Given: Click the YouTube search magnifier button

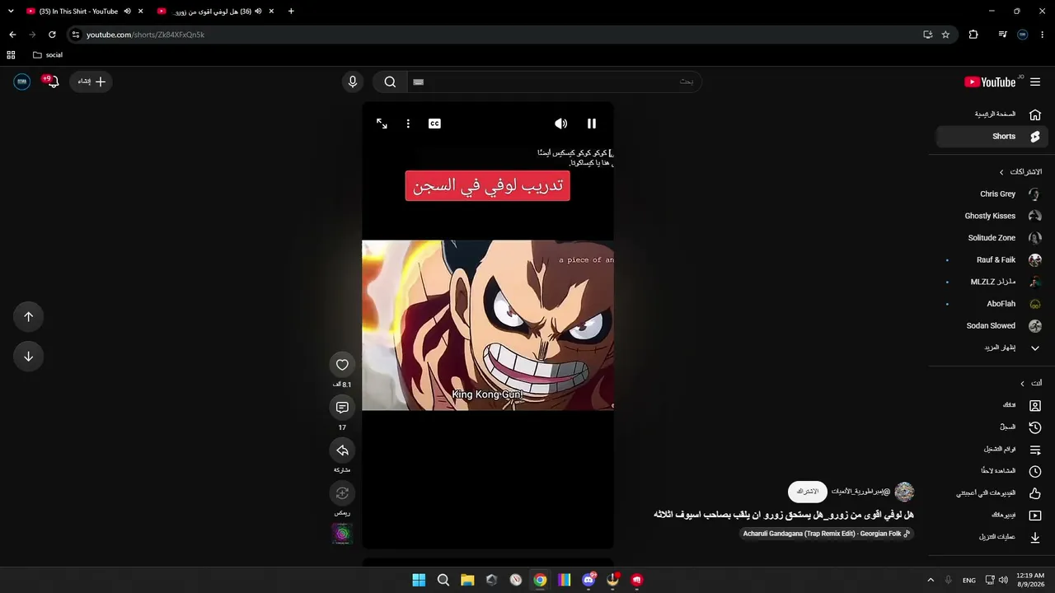Looking at the screenshot, I should (390, 82).
